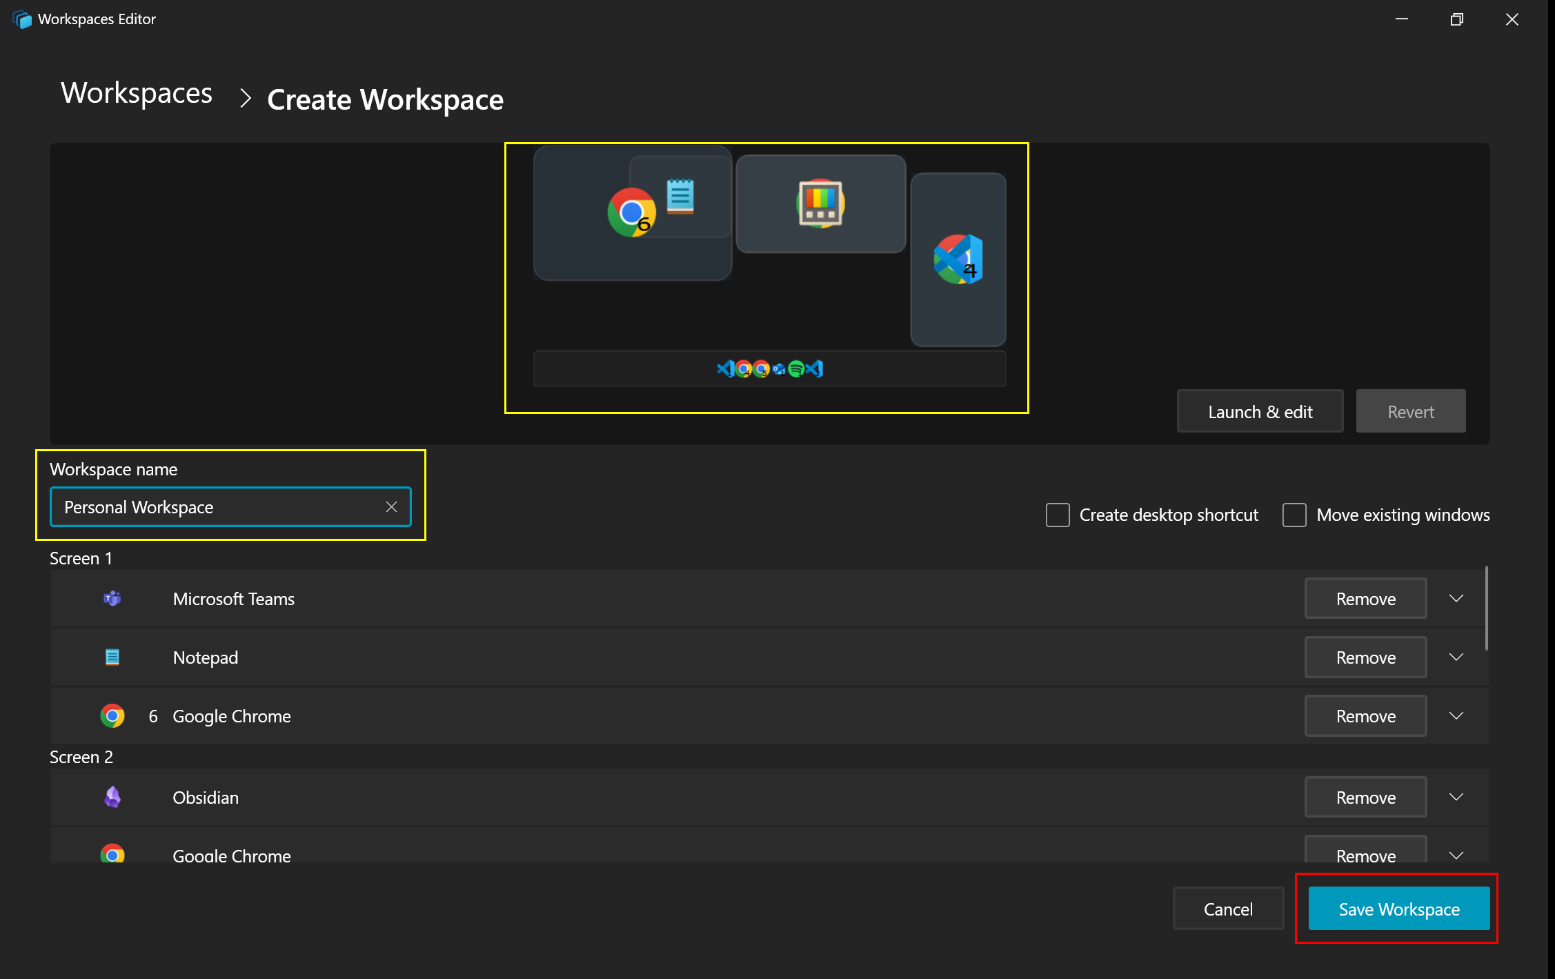This screenshot has height=979, width=1555.
Task: Click the Notepad app icon in list
Action: click(x=112, y=657)
